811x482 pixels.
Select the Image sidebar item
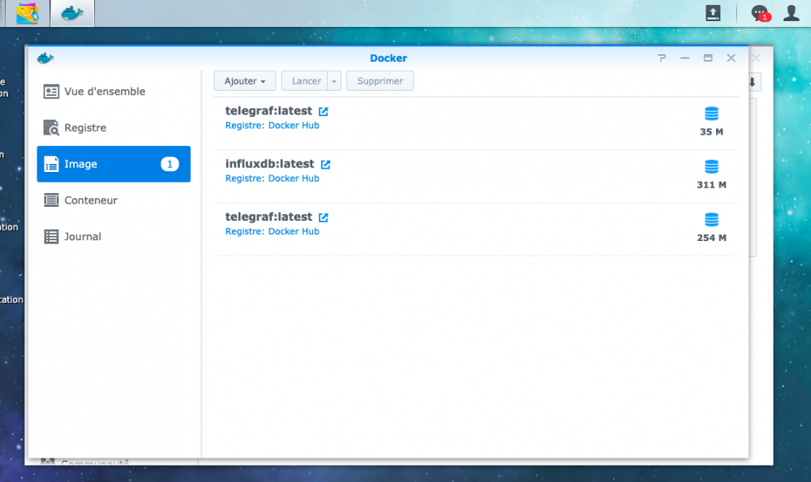pos(114,164)
